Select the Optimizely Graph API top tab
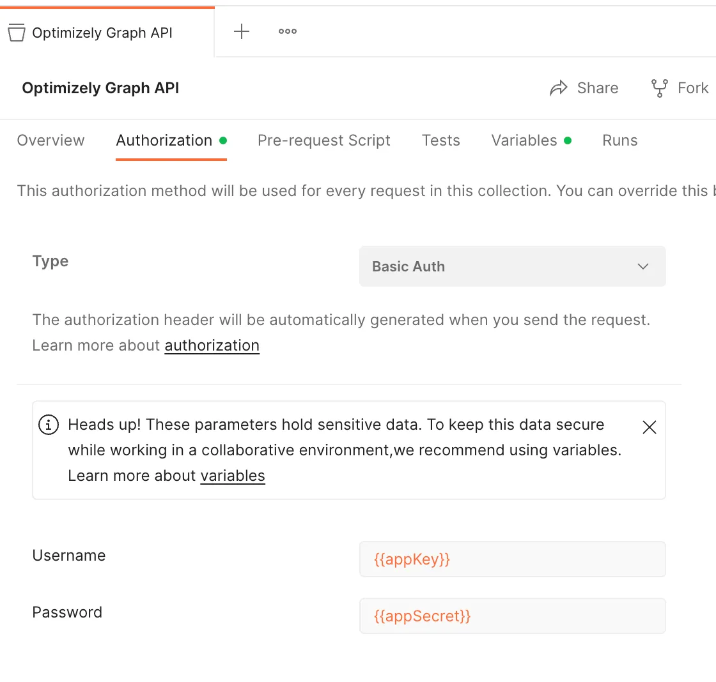716x682 pixels. point(107,32)
